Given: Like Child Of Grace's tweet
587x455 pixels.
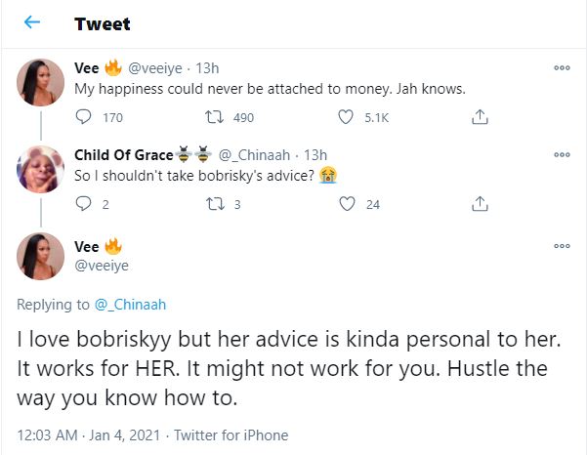Looking at the screenshot, I should (345, 205).
